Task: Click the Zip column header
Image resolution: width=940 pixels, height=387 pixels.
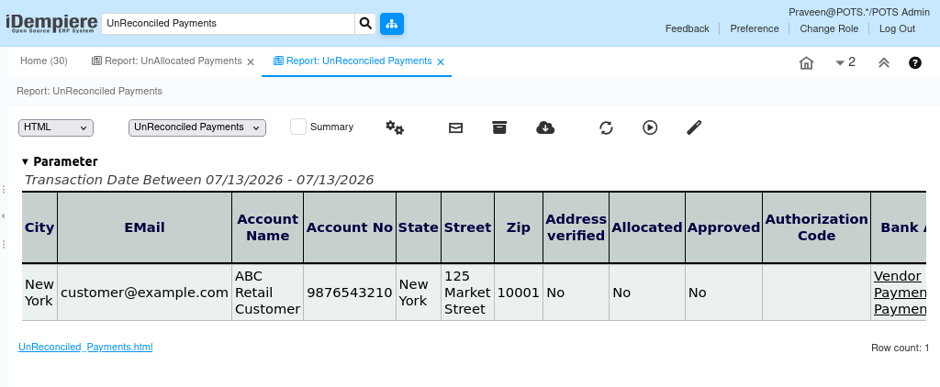Action: [519, 227]
